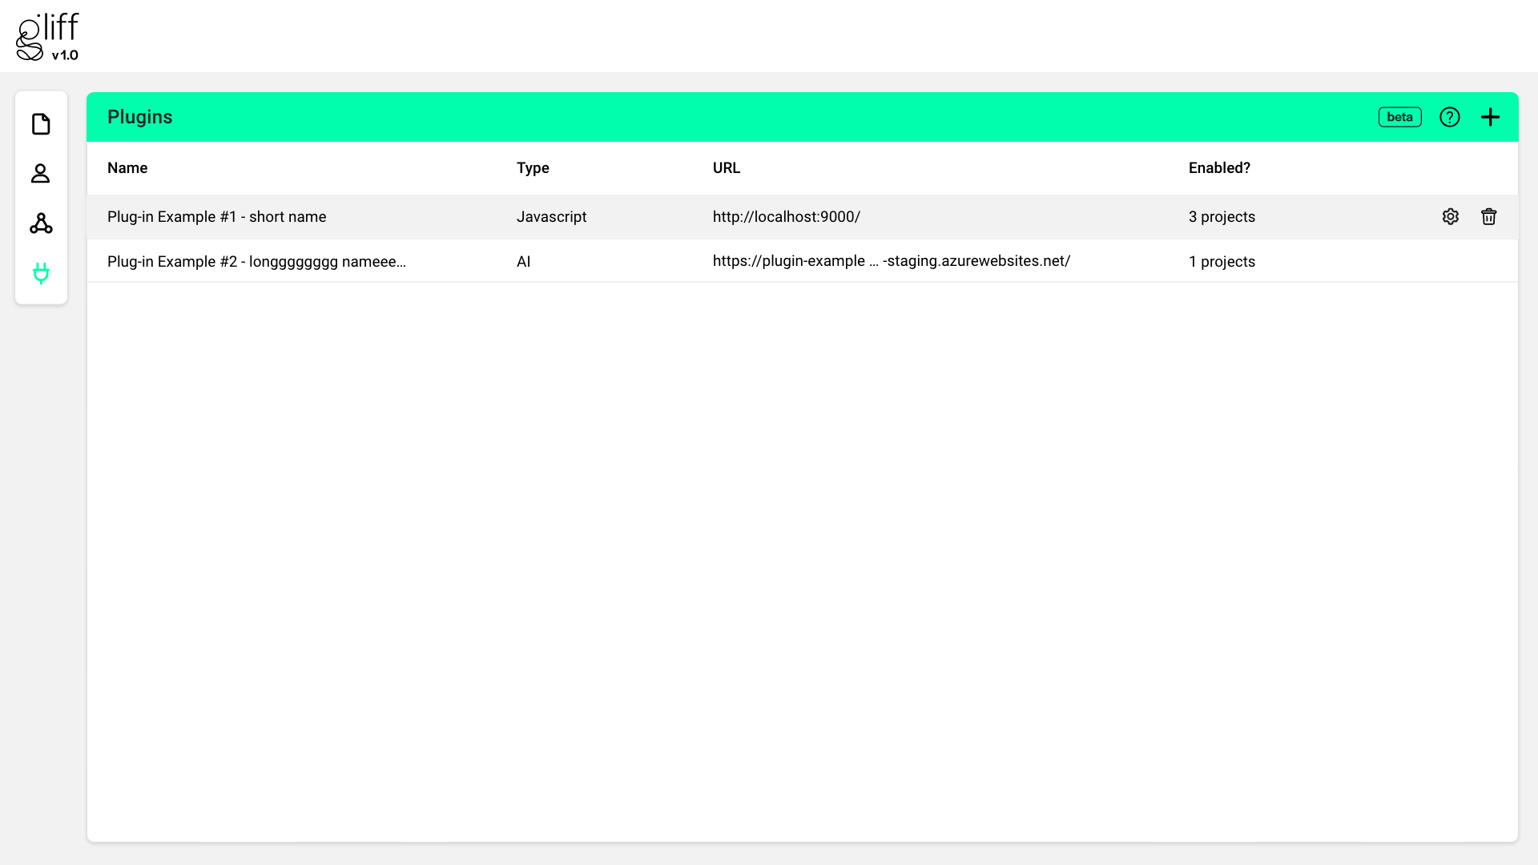The width and height of the screenshot is (1538, 865).
Task: Click '1 projects' for Plug-in Example #2
Action: [1222, 261]
